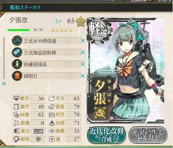Click the green HP bar showing 36/36
Image resolution: width=173 pixels, height=148 pixels.
click(18, 30)
